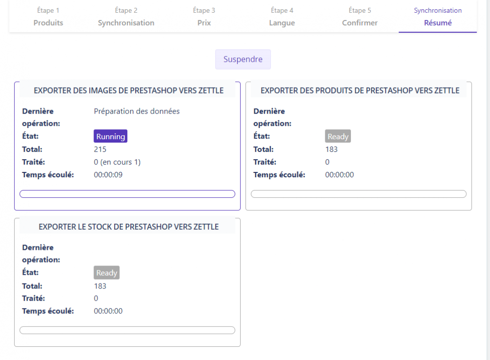
Task: Click elapsed time 00:00:09
Action: [108, 175]
